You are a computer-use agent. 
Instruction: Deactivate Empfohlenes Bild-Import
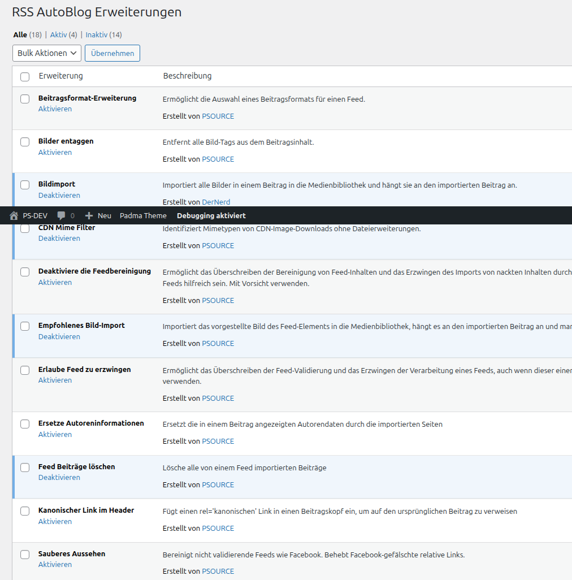(59, 336)
